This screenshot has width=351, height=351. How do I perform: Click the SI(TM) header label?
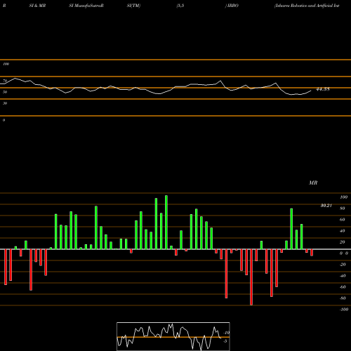click(x=133, y=6)
